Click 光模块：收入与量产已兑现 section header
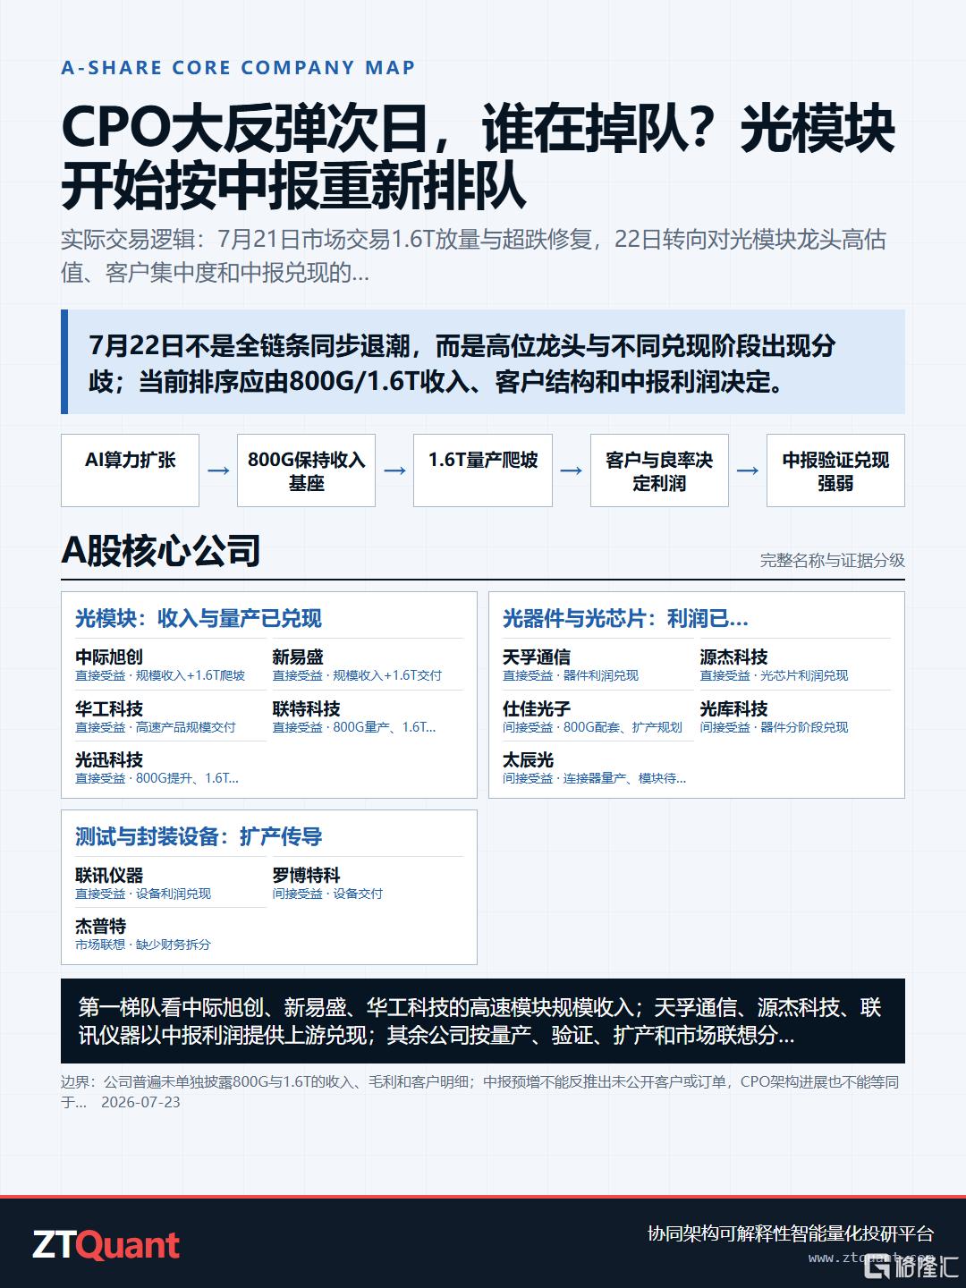Image resolution: width=966 pixels, height=1288 pixels. pyautogui.click(x=199, y=618)
